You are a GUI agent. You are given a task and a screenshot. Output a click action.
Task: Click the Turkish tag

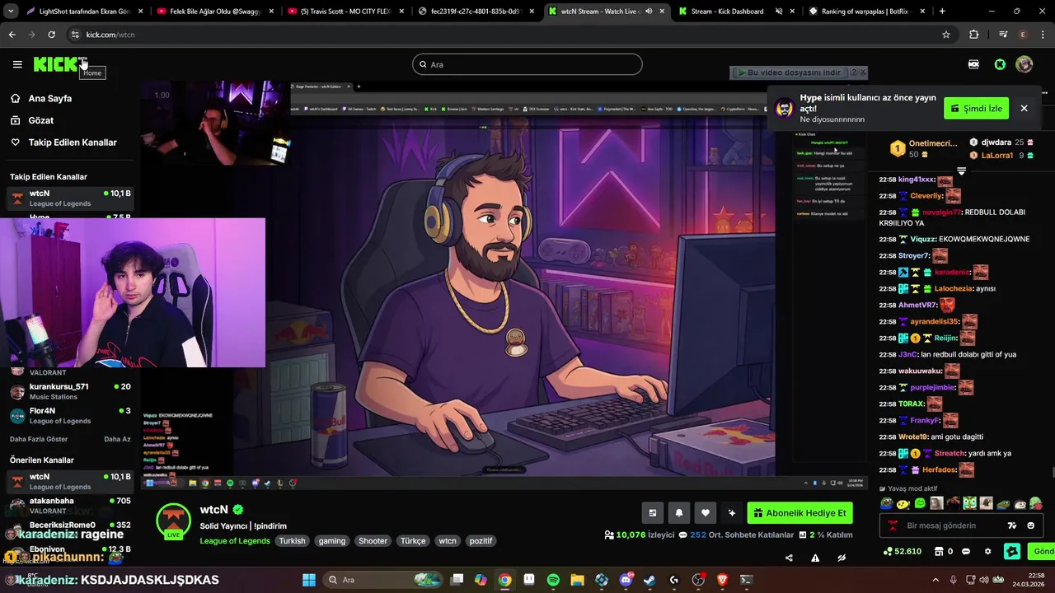(292, 541)
